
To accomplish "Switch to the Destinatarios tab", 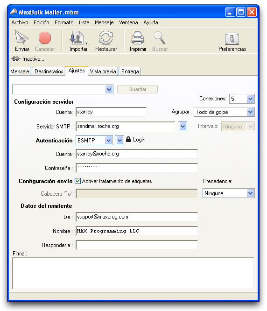I will coord(49,71).
